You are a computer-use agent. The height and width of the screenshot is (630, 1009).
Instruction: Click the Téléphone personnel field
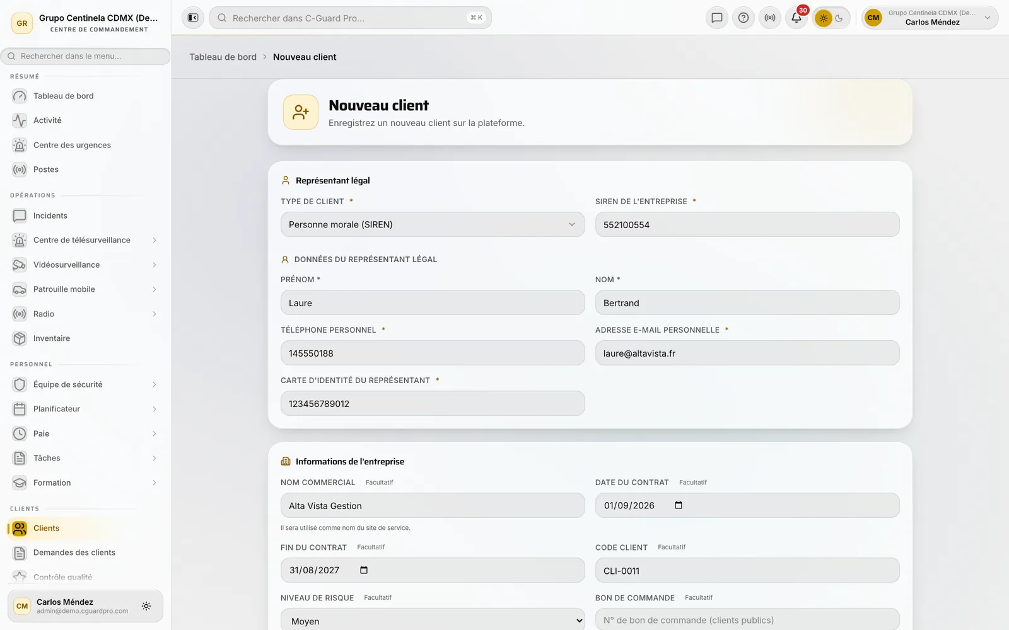click(433, 353)
